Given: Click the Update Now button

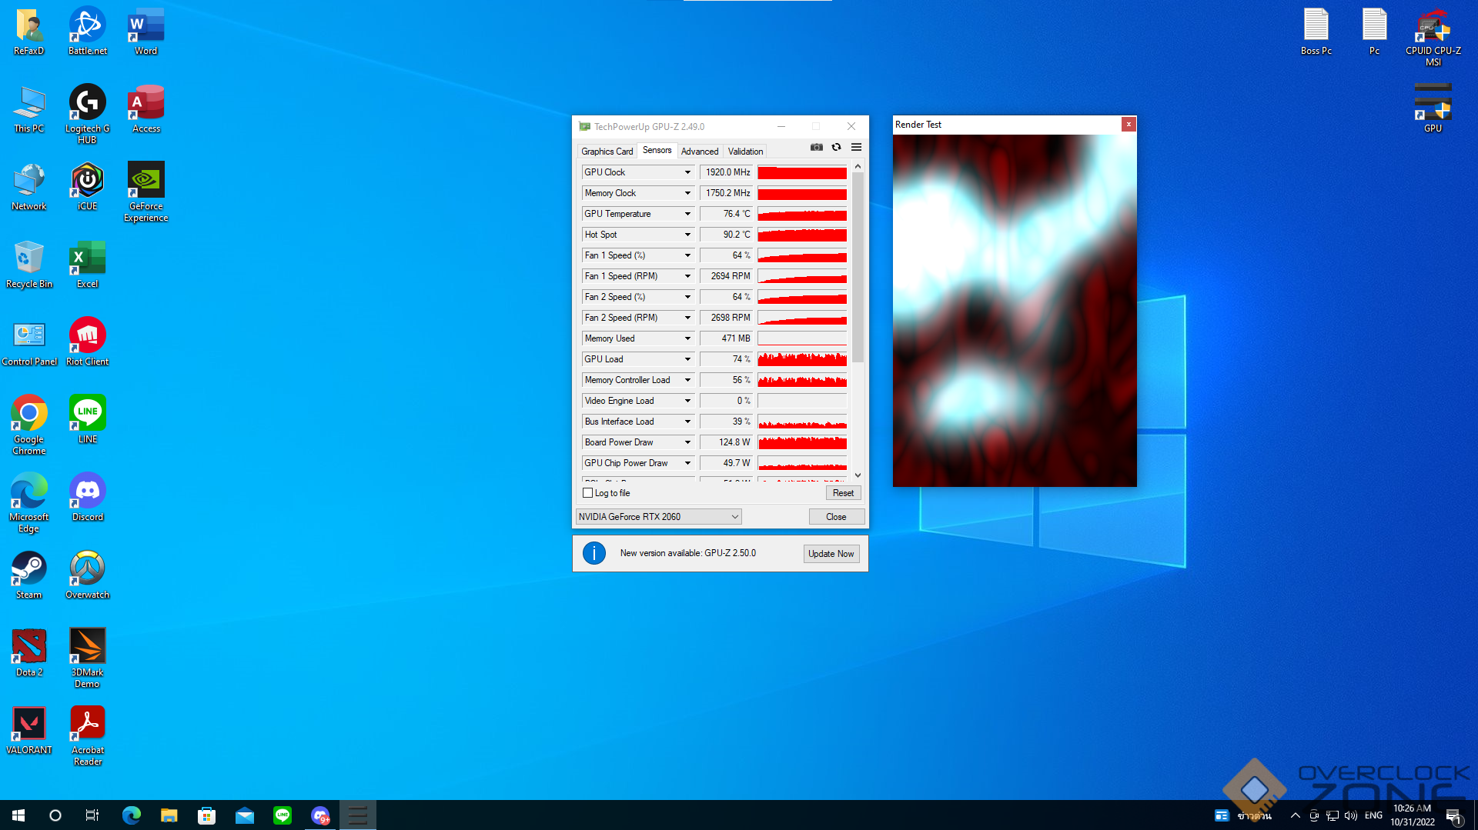Looking at the screenshot, I should 831,554.
